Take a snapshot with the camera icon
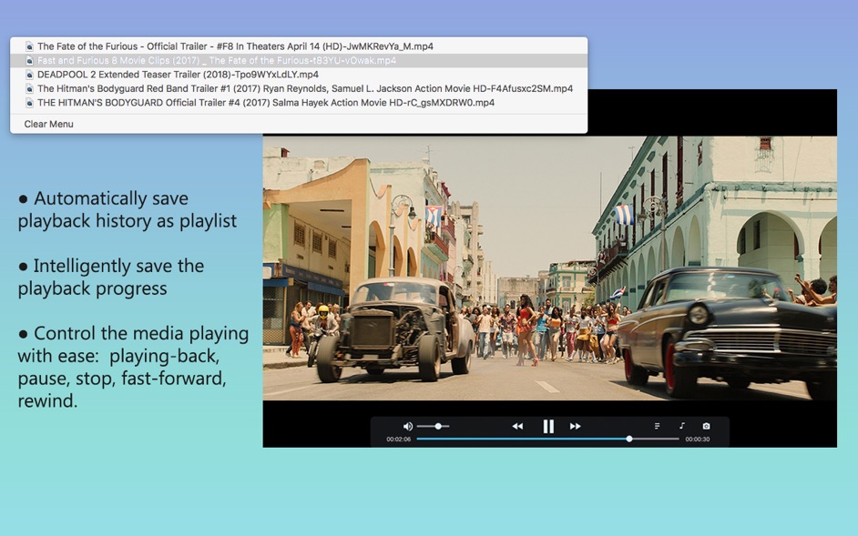The height and width of the screenshot is (536, 858). [706, 426]
